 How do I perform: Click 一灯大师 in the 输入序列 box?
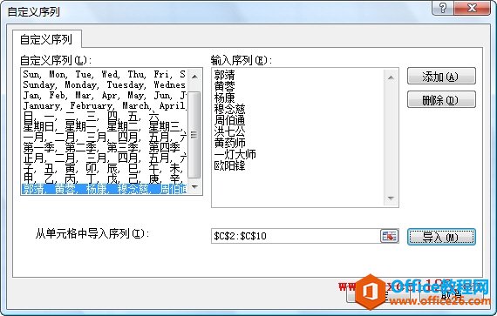pos(235,154)
